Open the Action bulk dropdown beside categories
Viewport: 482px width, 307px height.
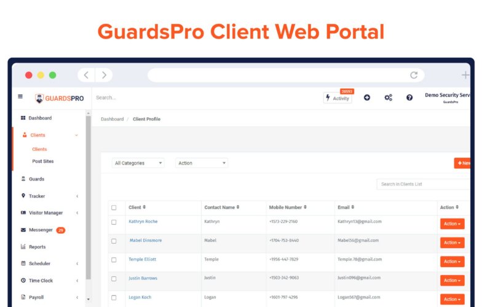click(x=202, y=163)
